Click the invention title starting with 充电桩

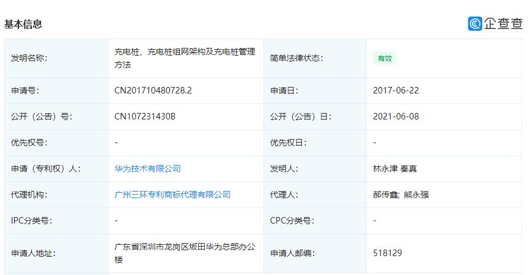coord(185,58)
